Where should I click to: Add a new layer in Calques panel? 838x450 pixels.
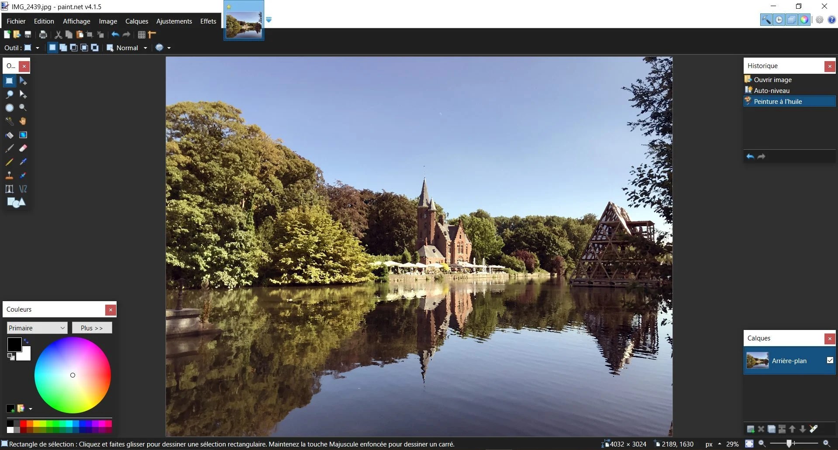(x=750, y=429)
